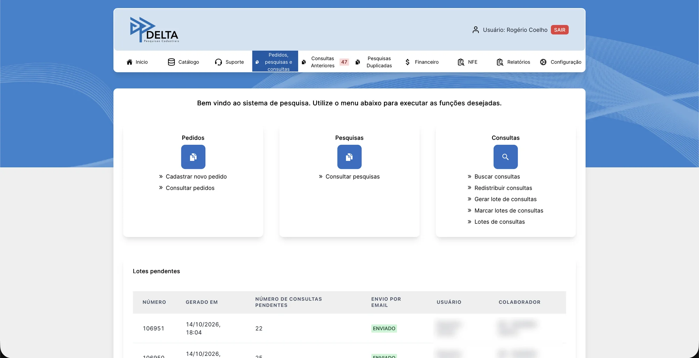Open the Financeiro menu item
The height and width of the screenshot is (358, 699).
pos(427,62)
